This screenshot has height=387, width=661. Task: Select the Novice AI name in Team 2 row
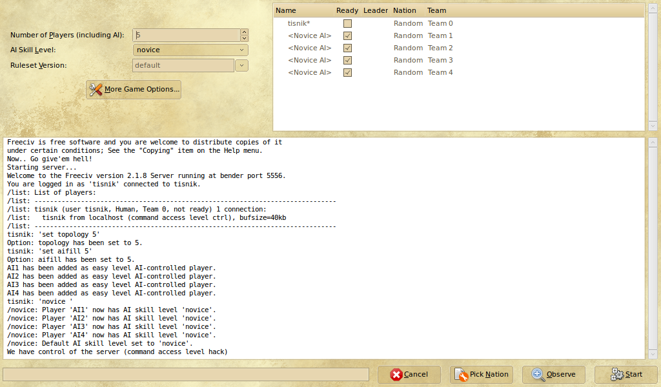309,48
